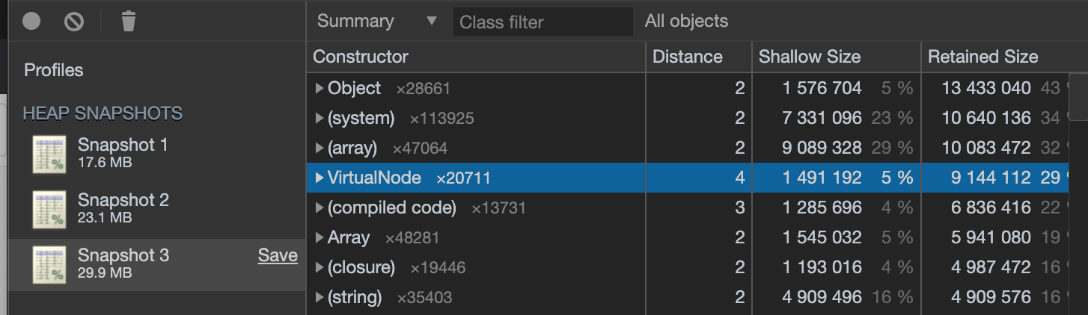Image resolution: width=1088 pixels, height=315 pixels.
Task: Expand the (string) constructor row
Action: (320, 298)
